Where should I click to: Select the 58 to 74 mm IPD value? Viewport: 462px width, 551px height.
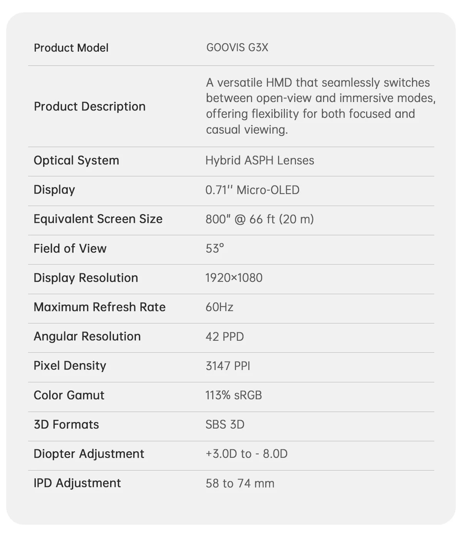[240, 483]
